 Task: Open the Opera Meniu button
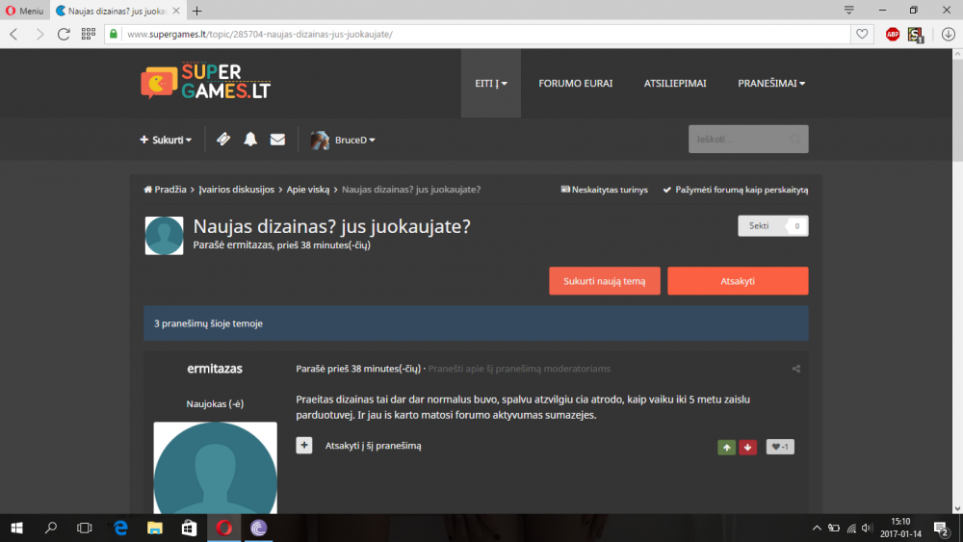point(25,11)
